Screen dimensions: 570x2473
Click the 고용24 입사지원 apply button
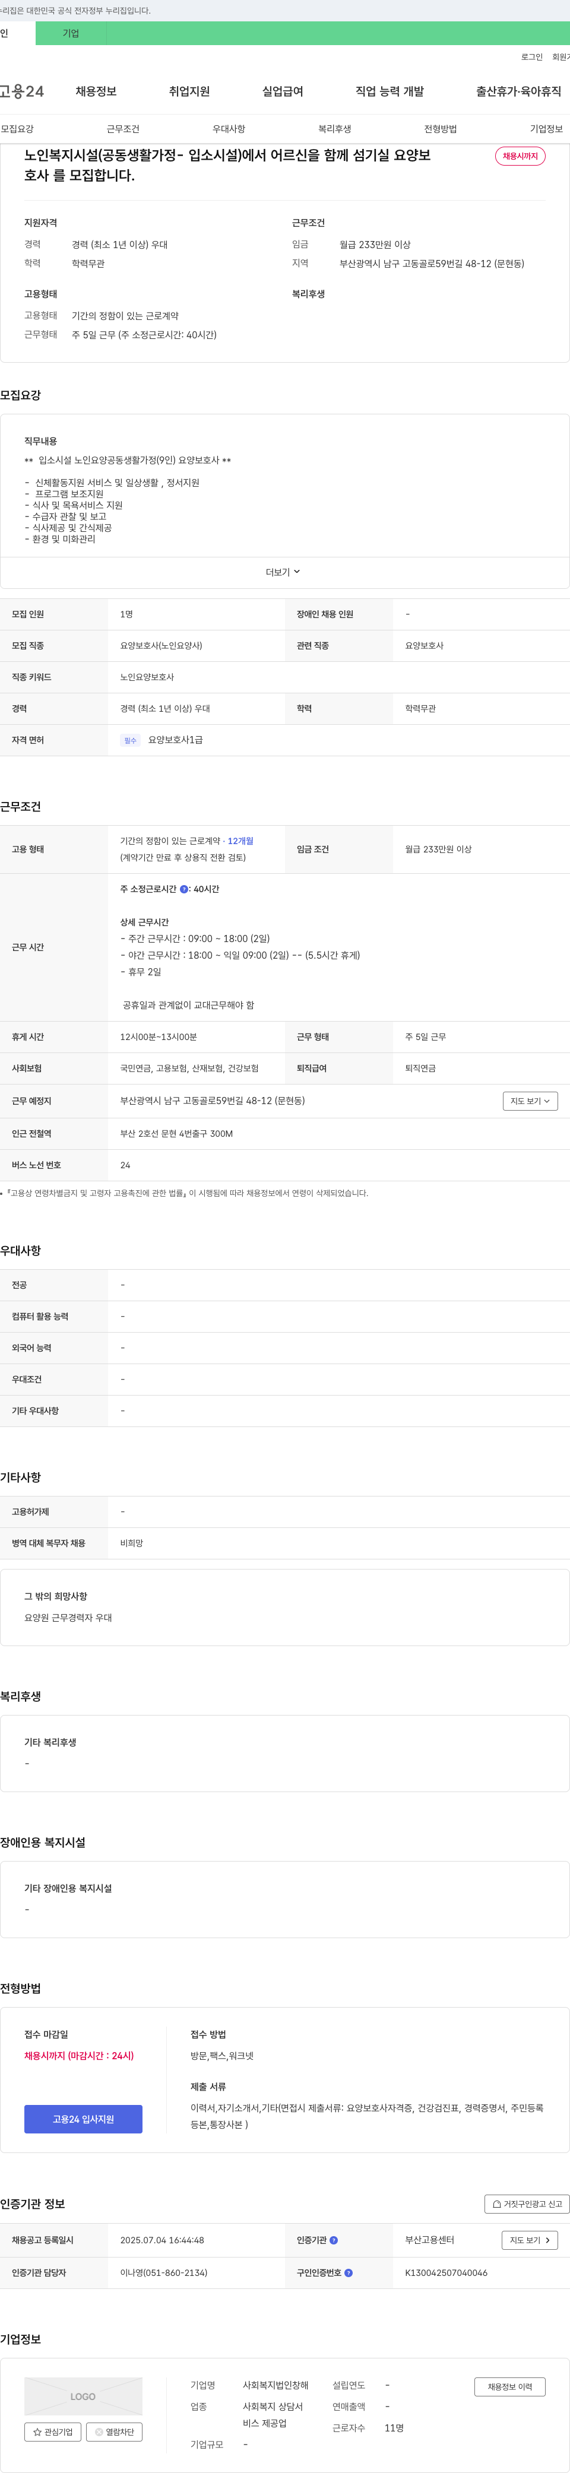click(84, 2119)
